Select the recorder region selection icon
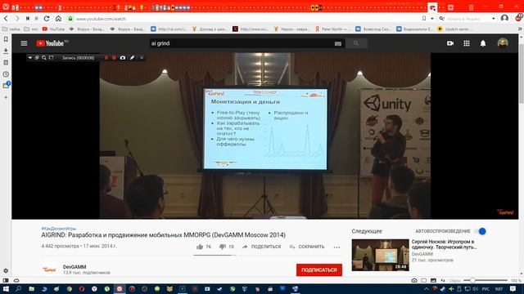Screen dimensions: 524x294 (x=51, y=58)
